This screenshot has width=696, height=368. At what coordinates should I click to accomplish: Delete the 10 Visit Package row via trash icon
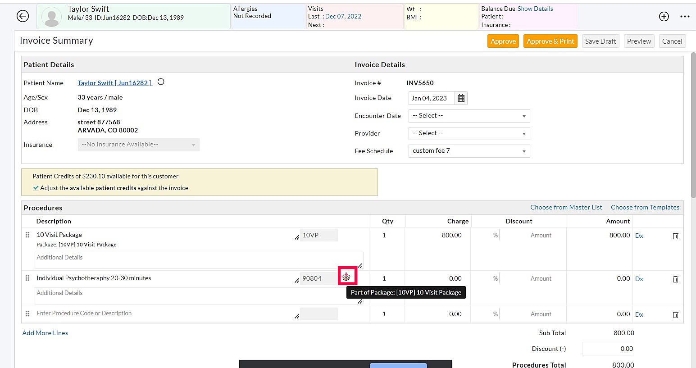click(x=675, y=236)
